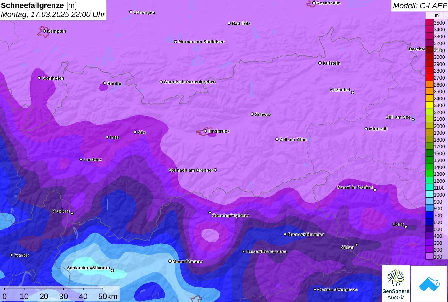Click the Sillian location dot
The image size is (448, 302).
[356, 245]
